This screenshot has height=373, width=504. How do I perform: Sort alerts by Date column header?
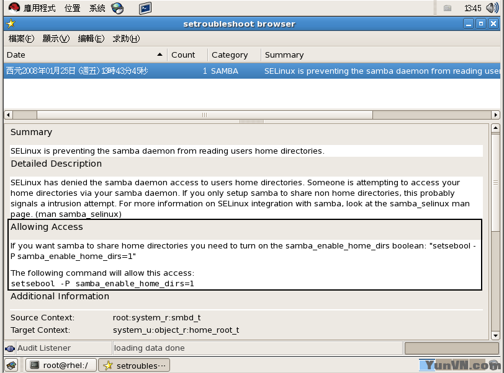click(86, 55)
